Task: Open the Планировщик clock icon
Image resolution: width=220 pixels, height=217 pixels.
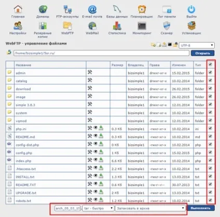Action: click(x=142, y=9)
